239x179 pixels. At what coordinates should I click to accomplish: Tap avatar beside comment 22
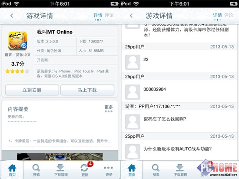(133, 62)
